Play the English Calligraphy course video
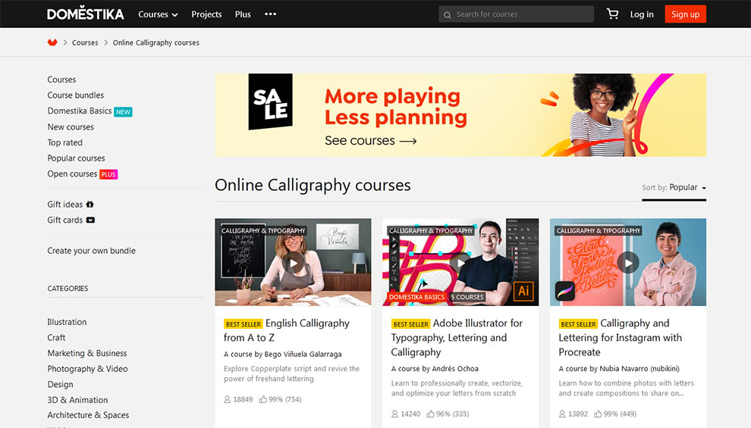 click(293, 263)
